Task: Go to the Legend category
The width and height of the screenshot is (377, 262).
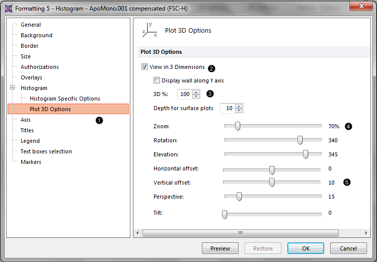Action: pyautogui.click(x=30, y=141)
